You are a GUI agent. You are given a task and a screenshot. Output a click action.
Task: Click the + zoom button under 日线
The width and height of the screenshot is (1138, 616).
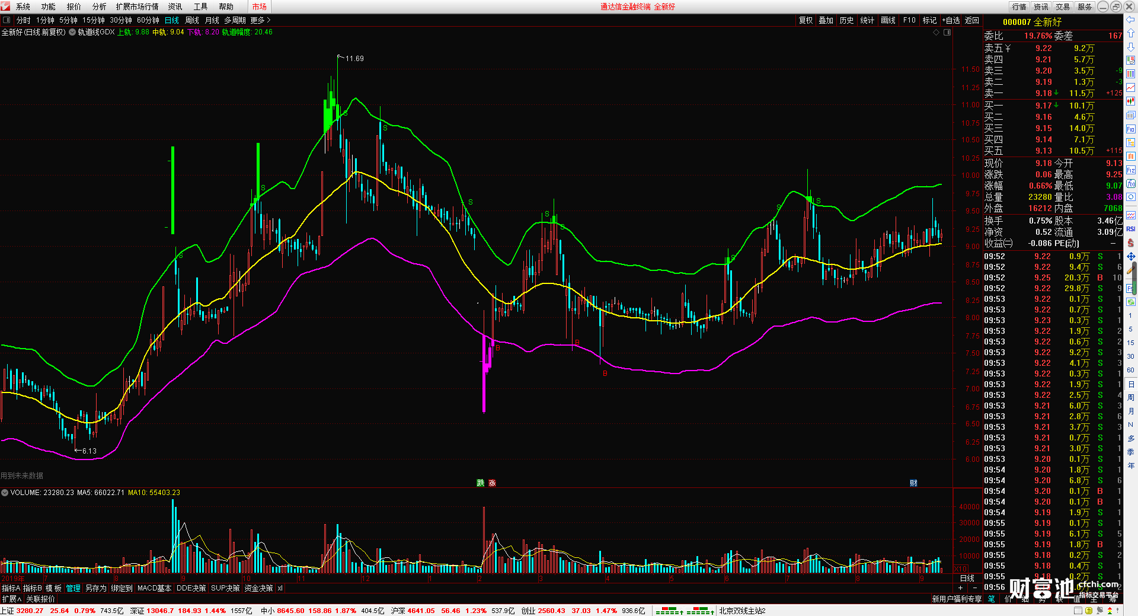(961, 588)
